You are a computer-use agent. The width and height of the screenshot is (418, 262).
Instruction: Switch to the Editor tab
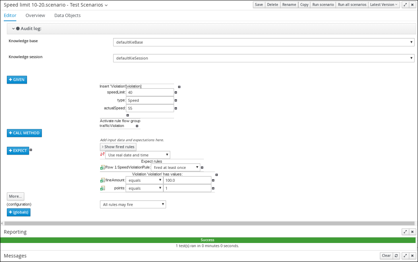click(10, 16)
